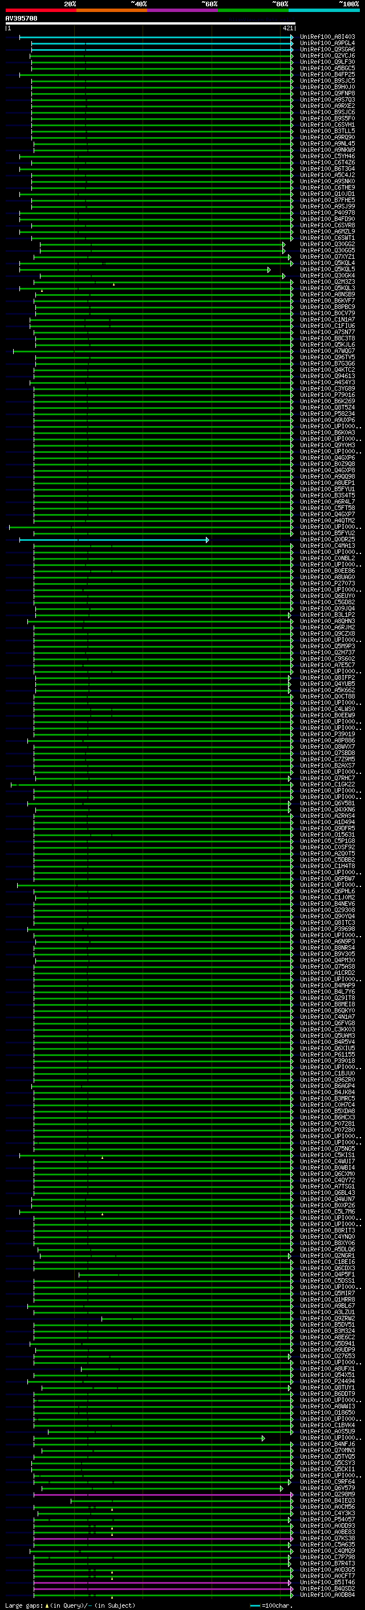Select the UniRef100_P61155 label
Image resolution: width=365 pixels, height=1610 pixels.
[x=327, y=1054]
